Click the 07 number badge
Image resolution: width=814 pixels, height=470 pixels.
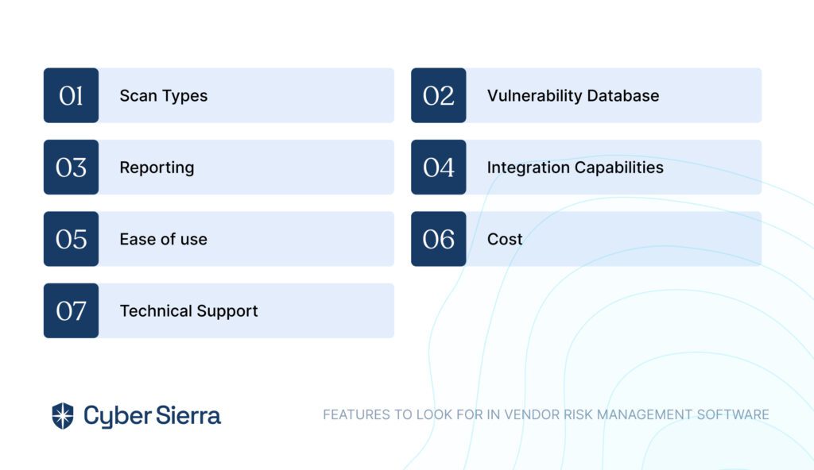pos(71,310)
